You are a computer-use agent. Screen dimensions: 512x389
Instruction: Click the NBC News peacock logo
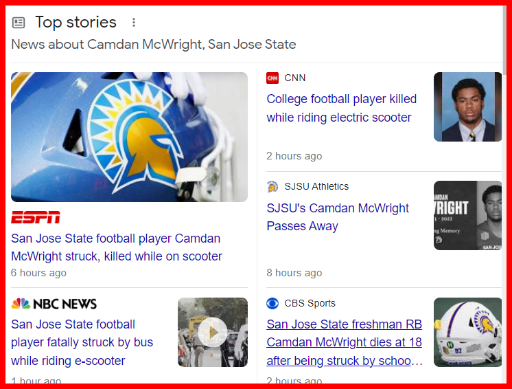21,304
